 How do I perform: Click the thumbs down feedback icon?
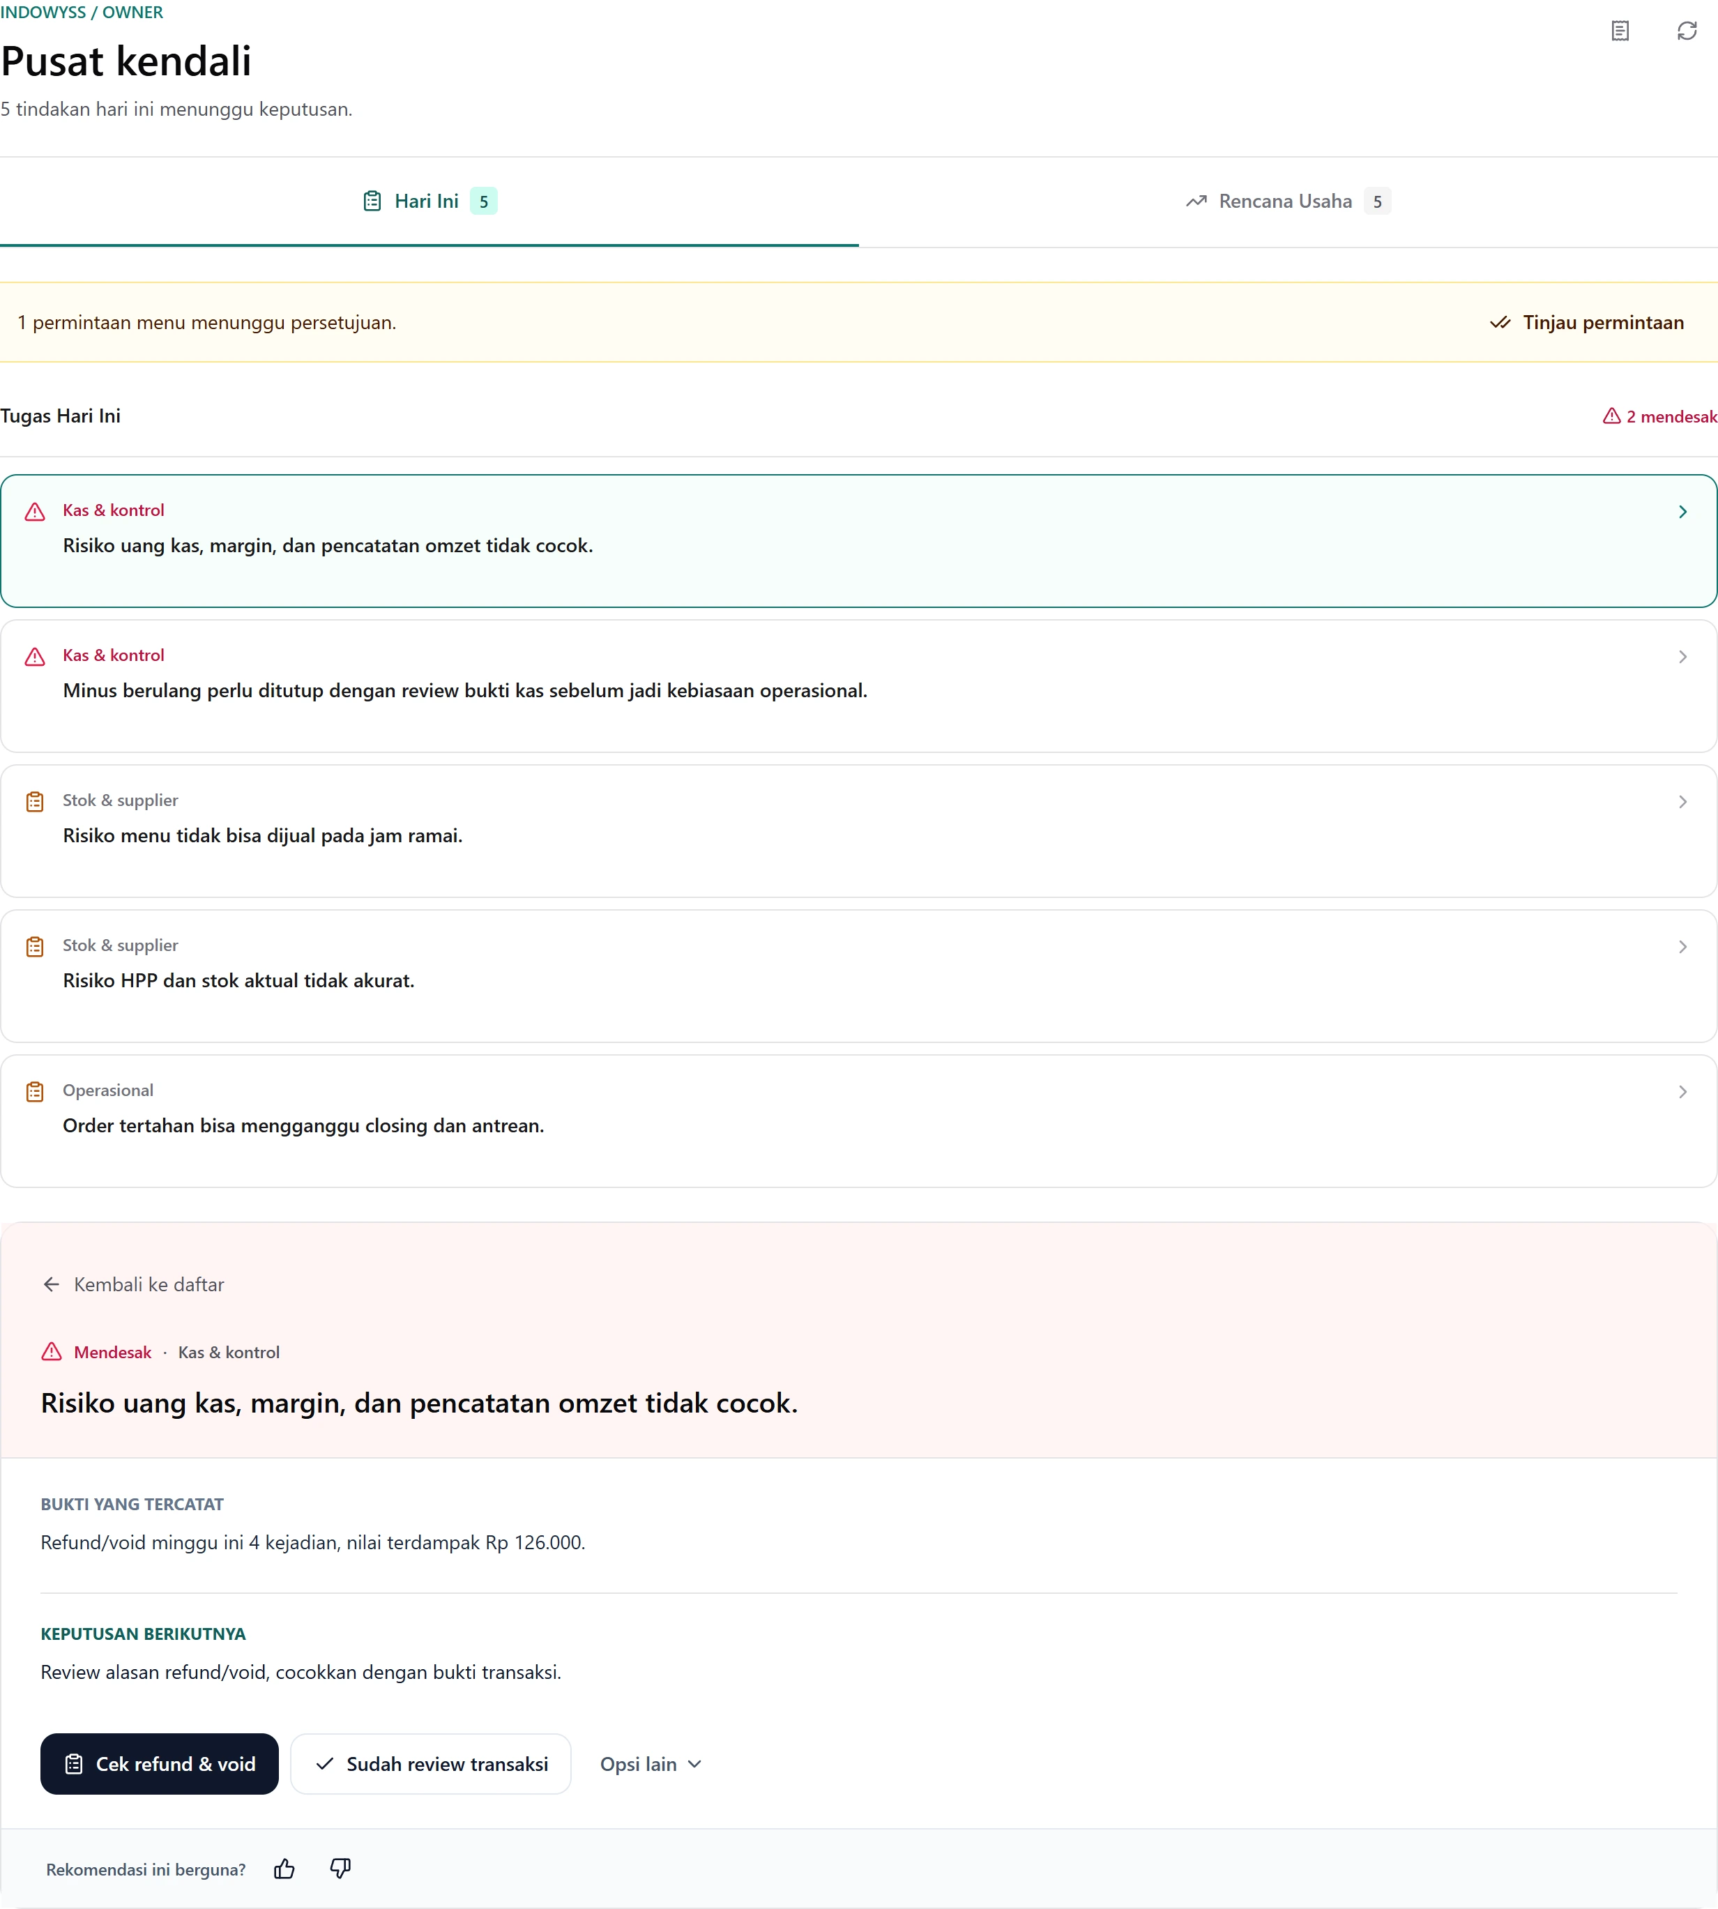point(341,1869)
